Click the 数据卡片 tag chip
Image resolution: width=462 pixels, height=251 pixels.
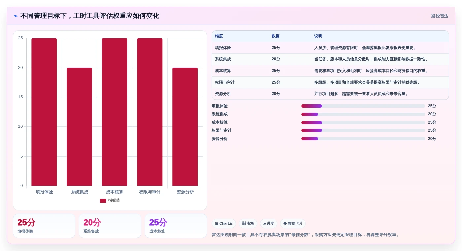[293, 224]
